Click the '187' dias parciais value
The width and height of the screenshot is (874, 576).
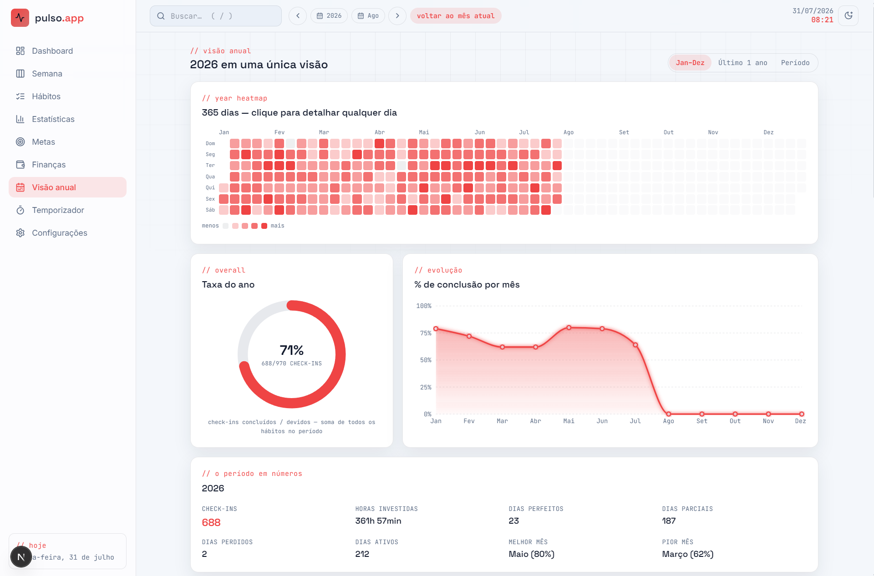coord(669,521)
